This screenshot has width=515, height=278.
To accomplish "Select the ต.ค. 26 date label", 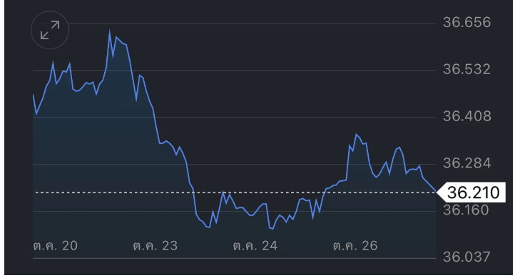I will [x=355, y=245].
